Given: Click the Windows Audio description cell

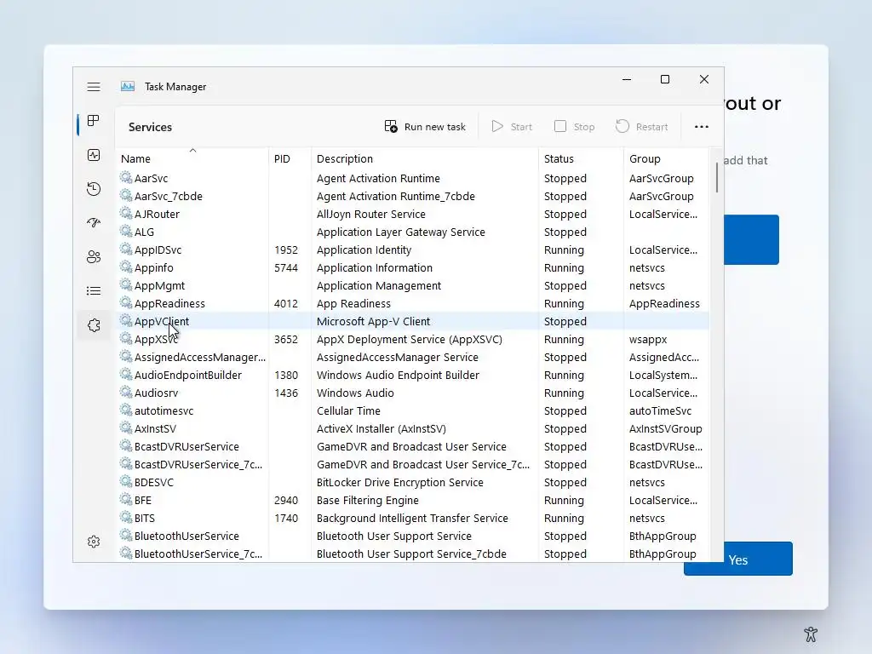Looking at the screenshot, I should click(x=355, y=393).
